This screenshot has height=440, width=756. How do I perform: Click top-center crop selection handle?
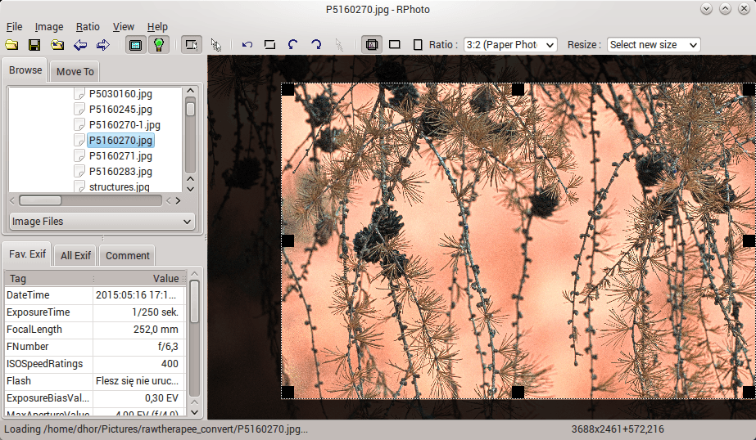[x=518, y=89]
